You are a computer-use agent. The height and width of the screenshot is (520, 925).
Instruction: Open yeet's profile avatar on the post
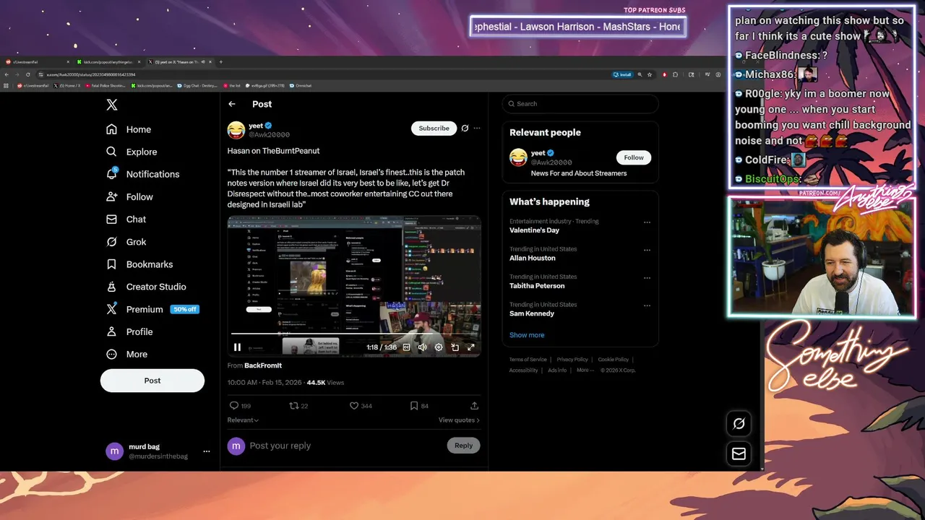236,130
